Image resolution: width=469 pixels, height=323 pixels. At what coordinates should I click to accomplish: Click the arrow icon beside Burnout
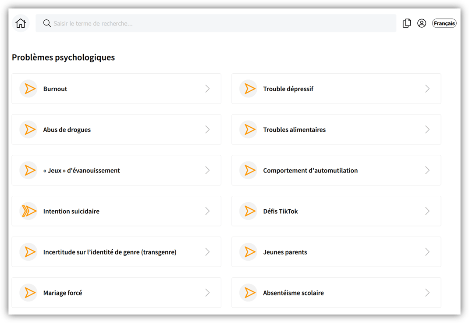pyautogui.click(x=29, y=89)
